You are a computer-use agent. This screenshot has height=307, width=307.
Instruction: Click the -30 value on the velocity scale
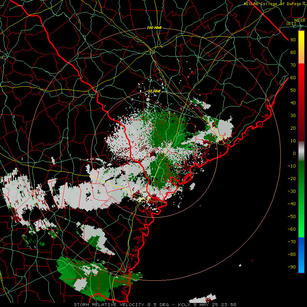click(292, 191)
